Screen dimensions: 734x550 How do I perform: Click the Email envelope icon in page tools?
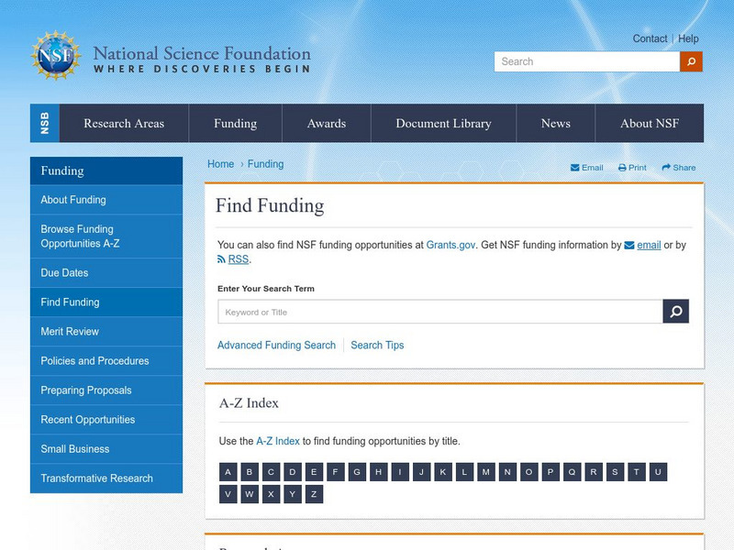(x=575, y=168)
